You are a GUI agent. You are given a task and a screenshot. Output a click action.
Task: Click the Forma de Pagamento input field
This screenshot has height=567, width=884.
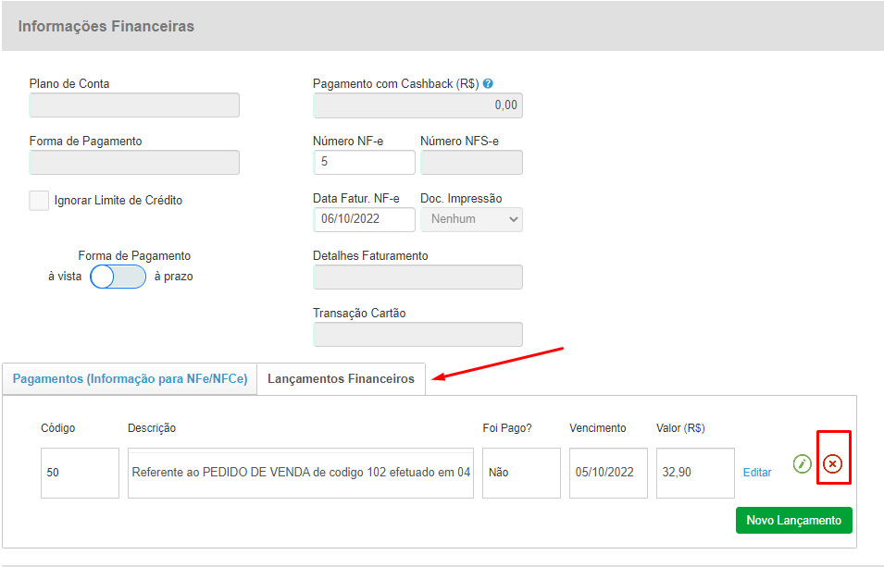click(x=134, y=162)
